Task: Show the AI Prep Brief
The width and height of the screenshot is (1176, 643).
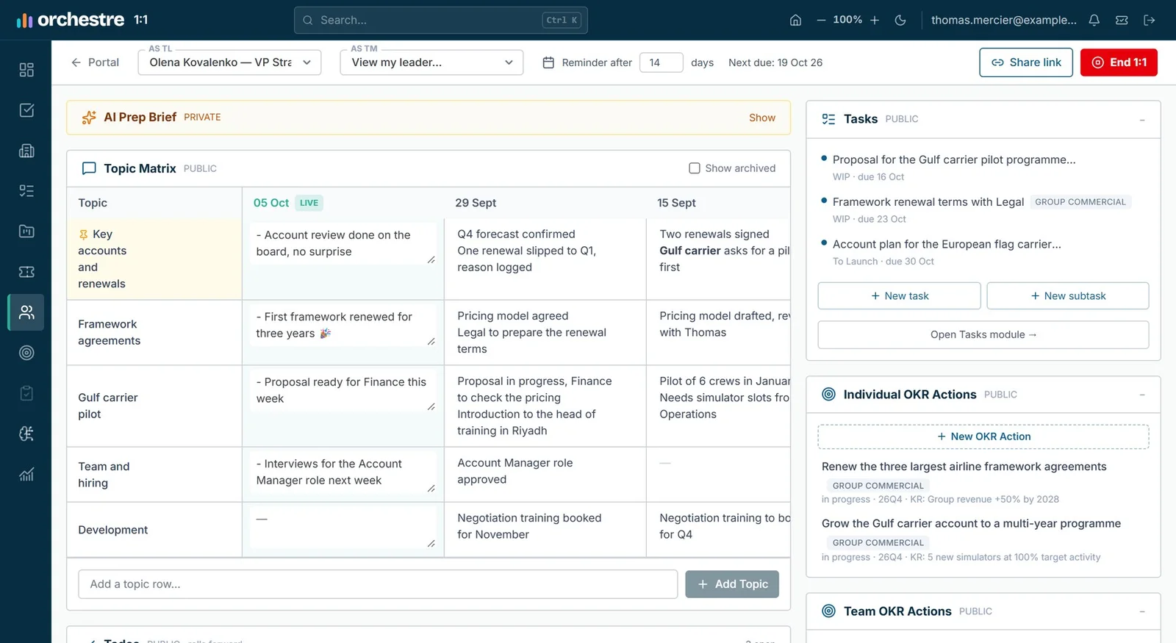Action: (762, 118)
